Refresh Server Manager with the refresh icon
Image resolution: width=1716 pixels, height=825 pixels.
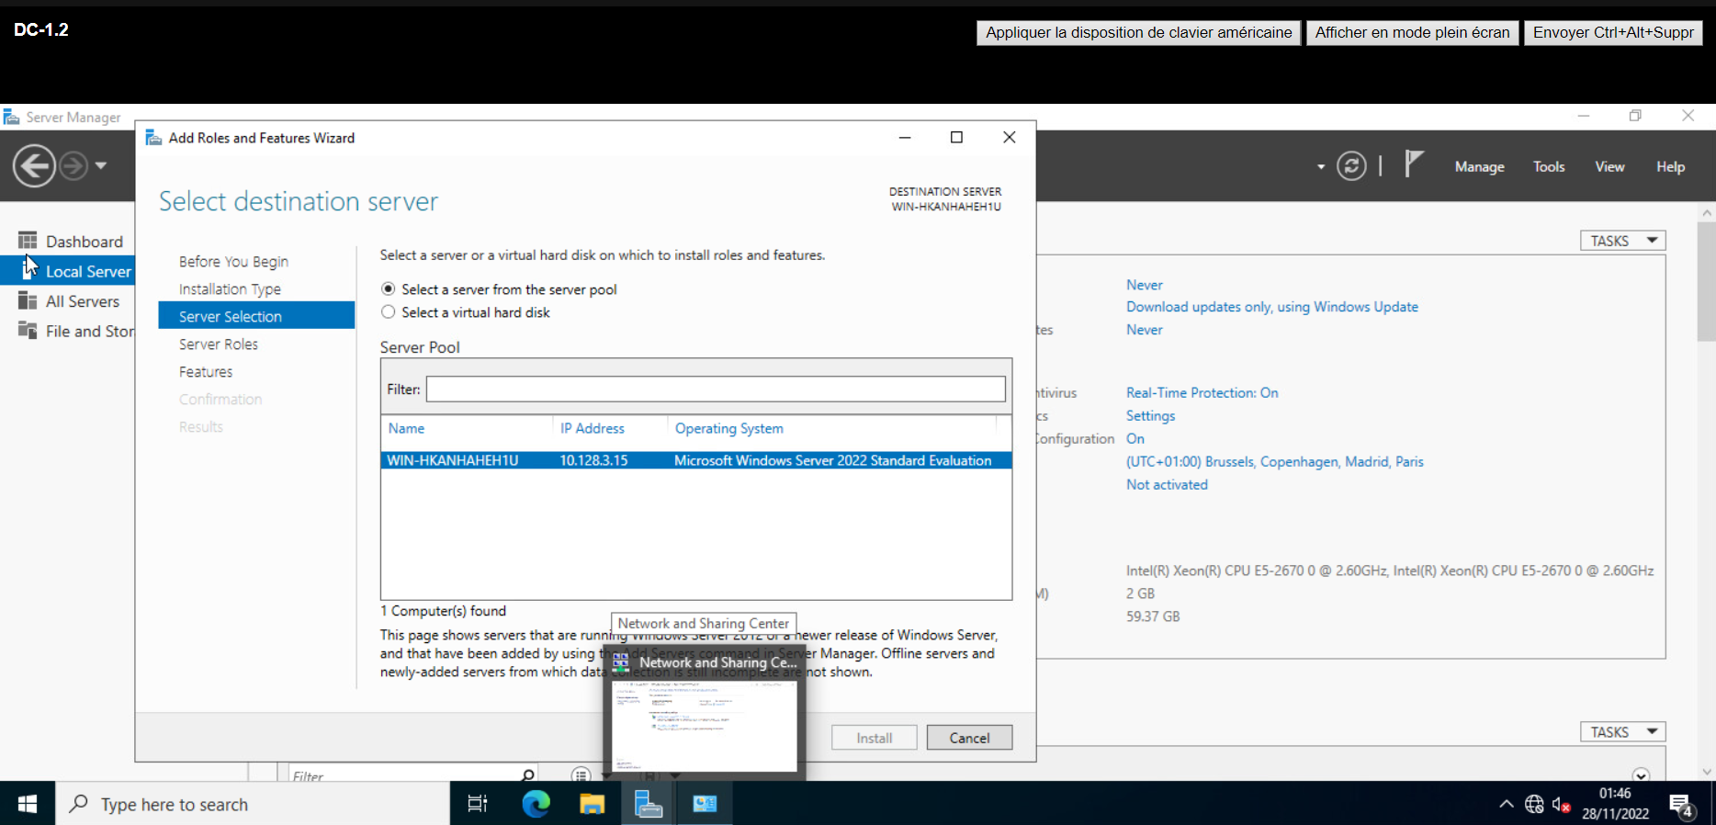click(x=1351, y=166)
